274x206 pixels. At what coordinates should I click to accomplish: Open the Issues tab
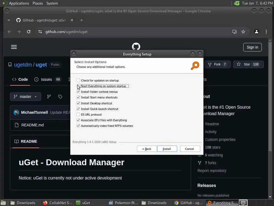click(x=47, y=79)
